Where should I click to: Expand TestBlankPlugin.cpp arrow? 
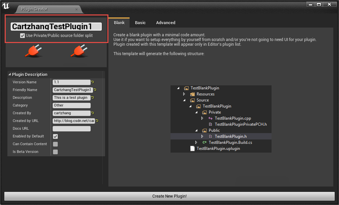coord(202,118)
